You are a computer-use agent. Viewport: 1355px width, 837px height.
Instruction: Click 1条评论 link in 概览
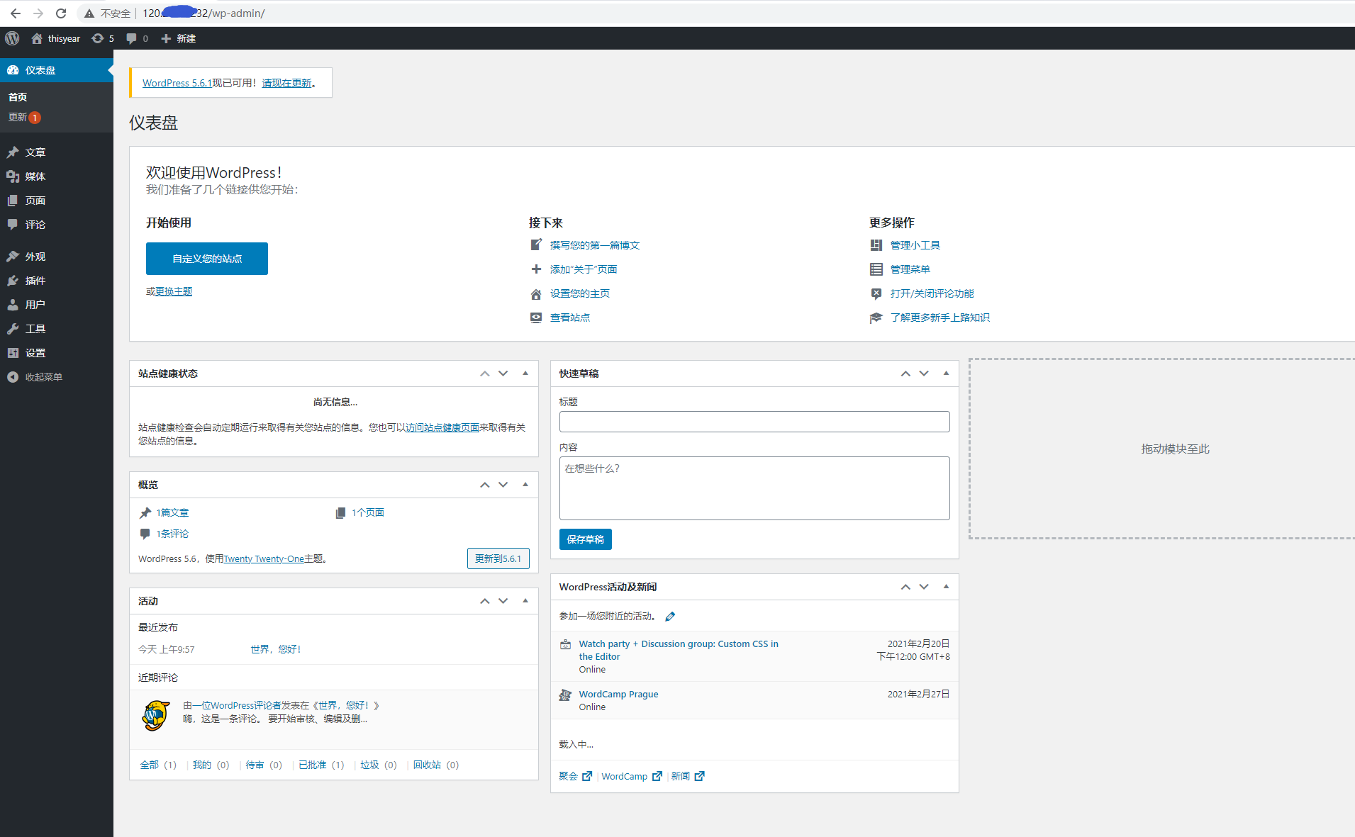(x=172, y=534)
